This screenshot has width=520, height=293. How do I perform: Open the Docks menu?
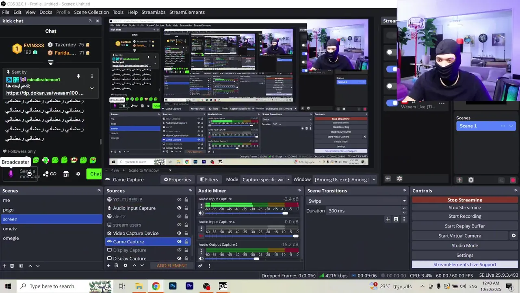[46, 12]
